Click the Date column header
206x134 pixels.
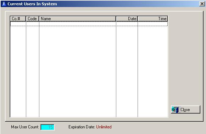pos(127,19)
